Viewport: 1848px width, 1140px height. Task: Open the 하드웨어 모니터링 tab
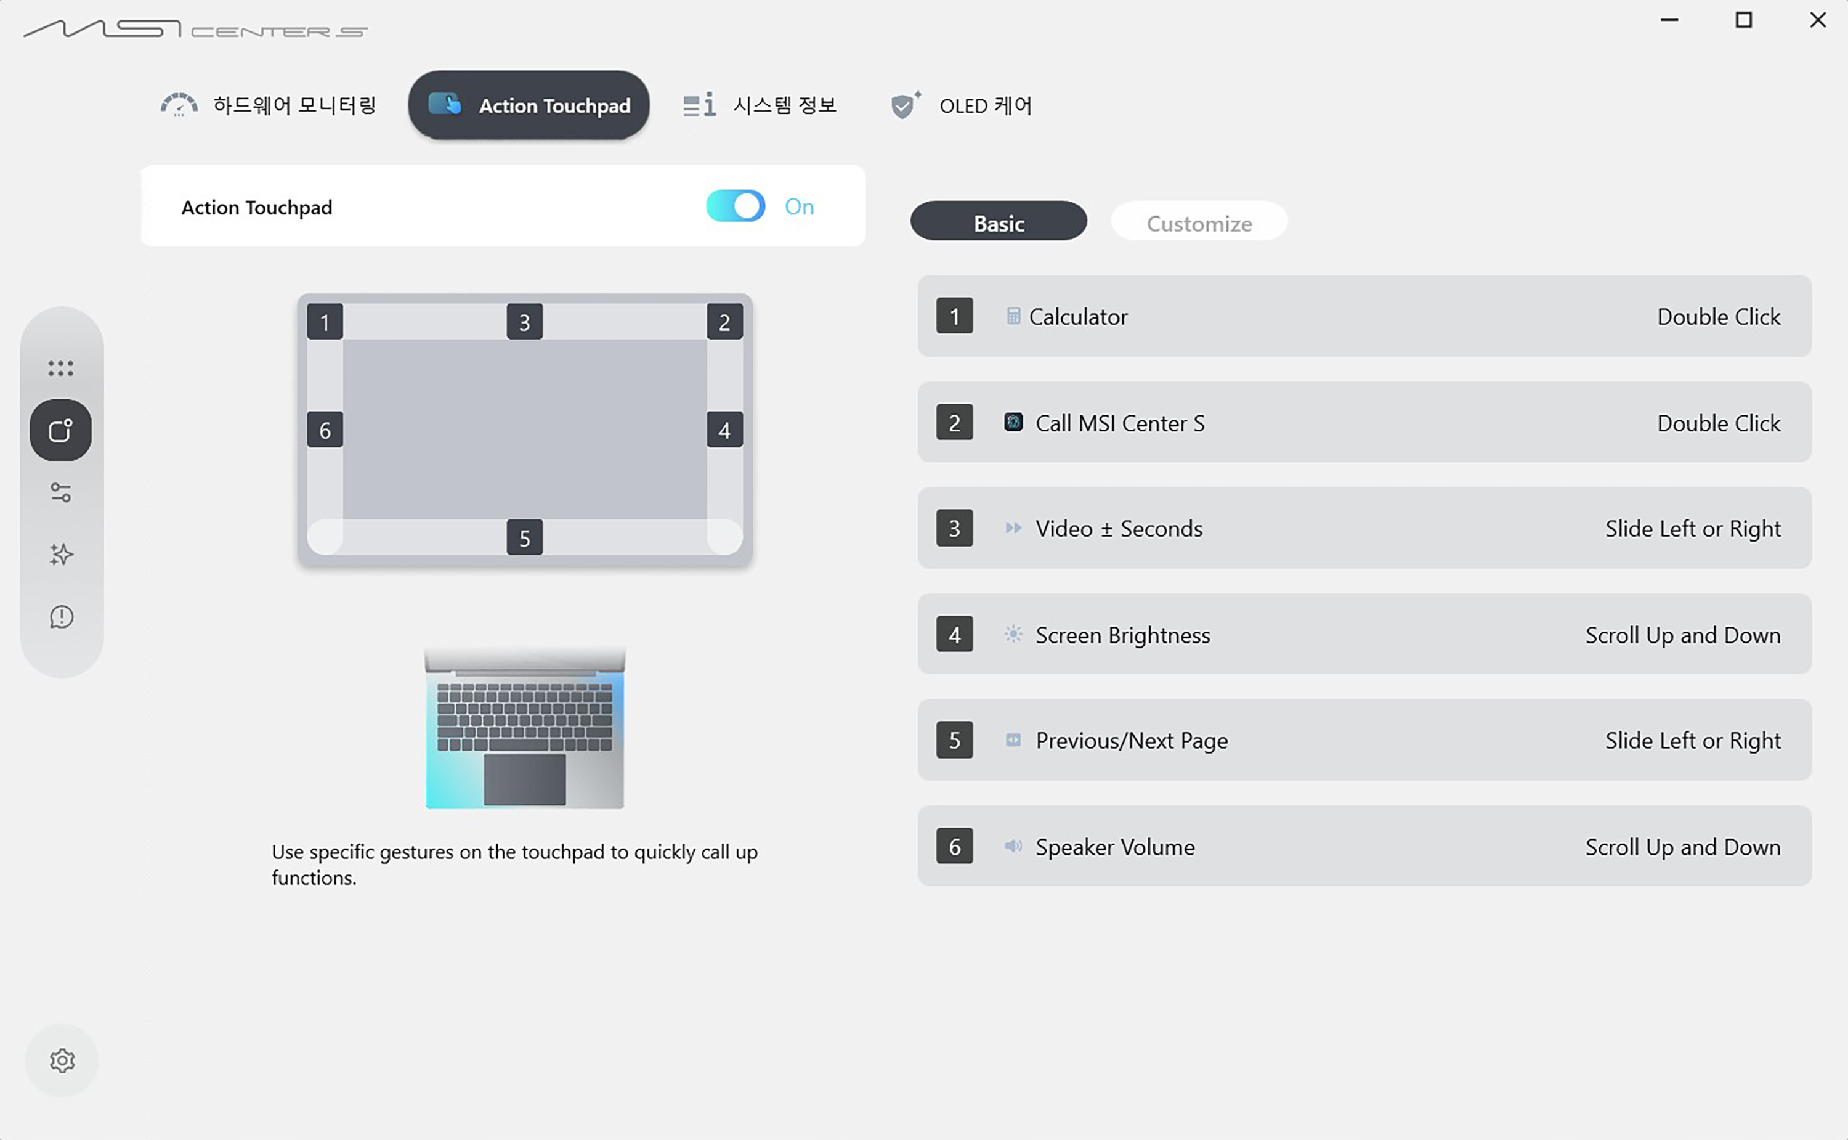click(269, 105)
